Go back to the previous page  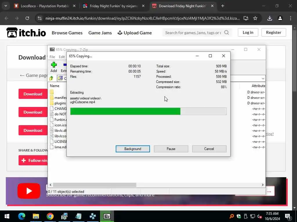[x=6, y=18]
